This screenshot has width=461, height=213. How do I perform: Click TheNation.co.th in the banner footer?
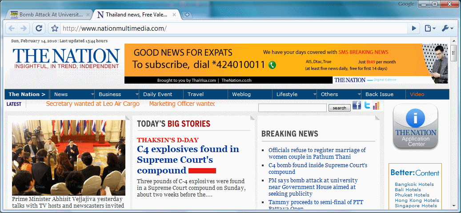(237, 80)
